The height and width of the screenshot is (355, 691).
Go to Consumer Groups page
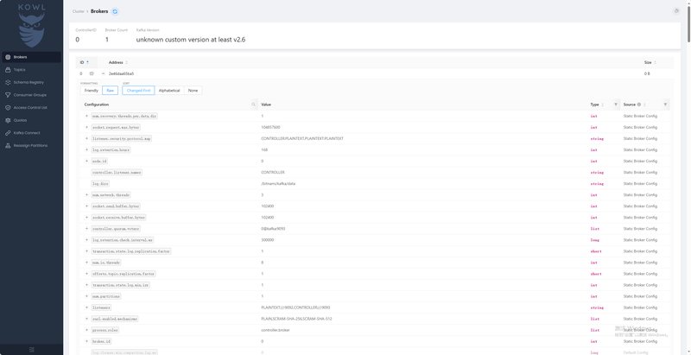29,94
